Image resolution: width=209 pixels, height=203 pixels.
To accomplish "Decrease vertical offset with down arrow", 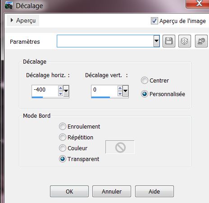I will pyautogui.click(x=120, y=94).
